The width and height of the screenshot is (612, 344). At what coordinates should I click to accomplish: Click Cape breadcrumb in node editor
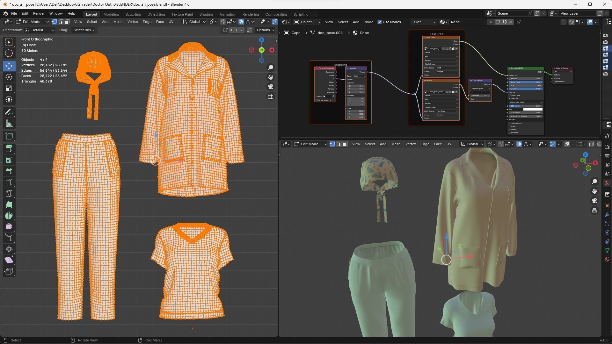click(x=296, y=33)
